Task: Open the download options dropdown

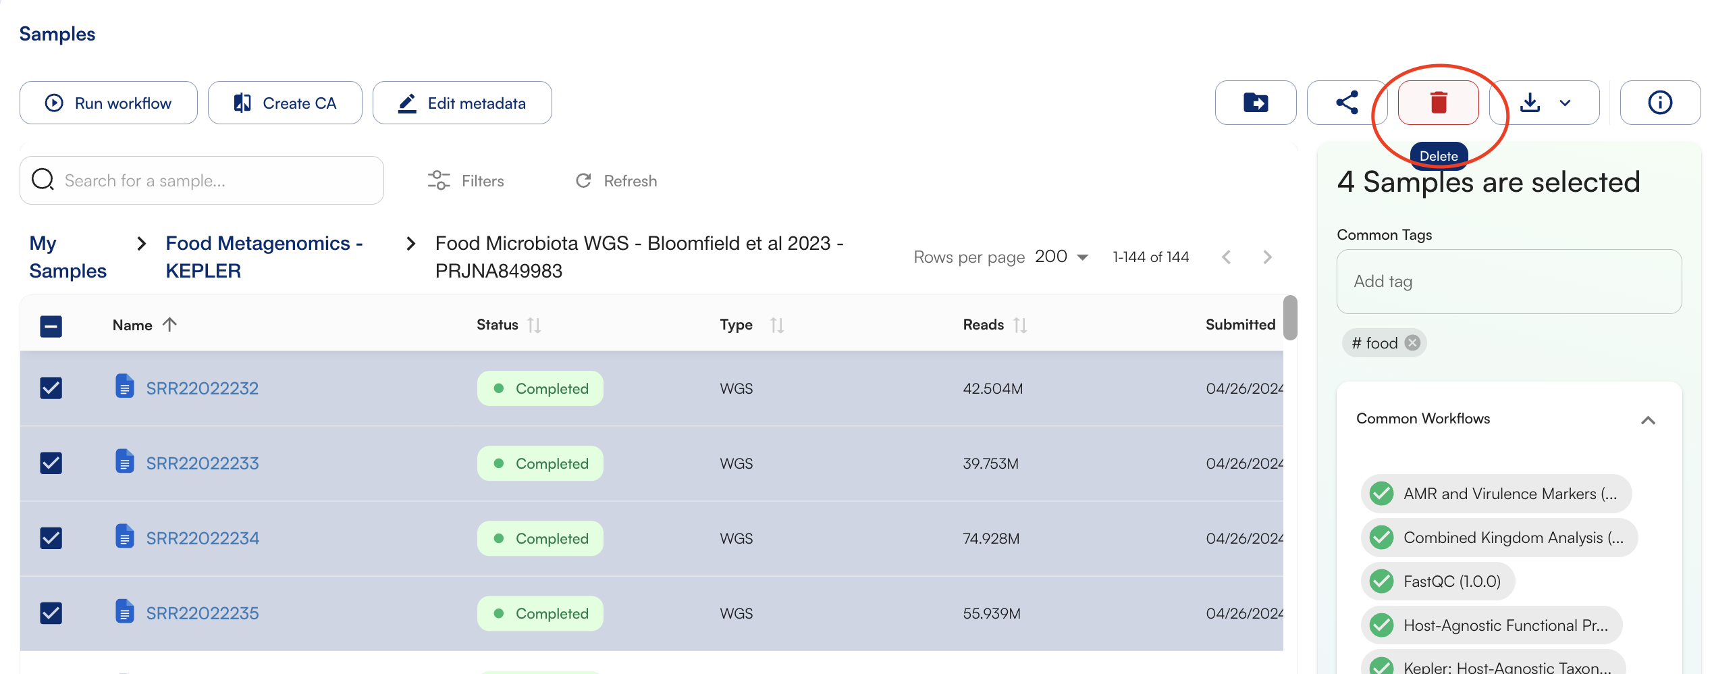Action: coord(1565,103)
